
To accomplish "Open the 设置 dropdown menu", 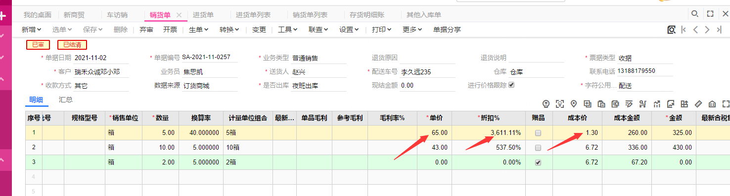I will [x=349, y=30].
